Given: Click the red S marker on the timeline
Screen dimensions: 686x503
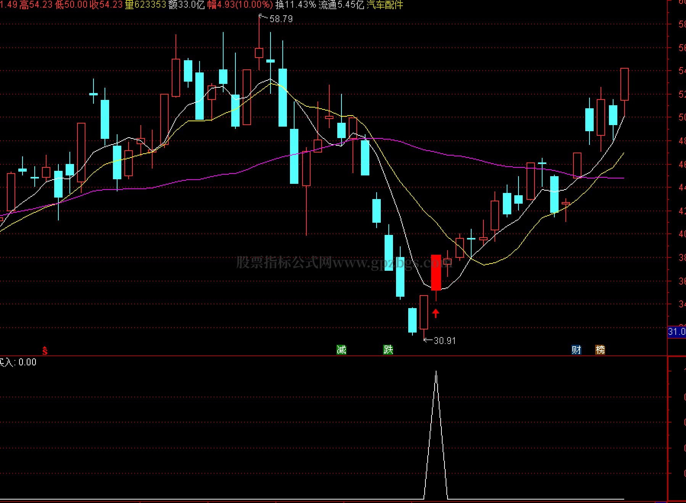Looking at the screenshot, I should pyautogui.click(x=45, y=350).
